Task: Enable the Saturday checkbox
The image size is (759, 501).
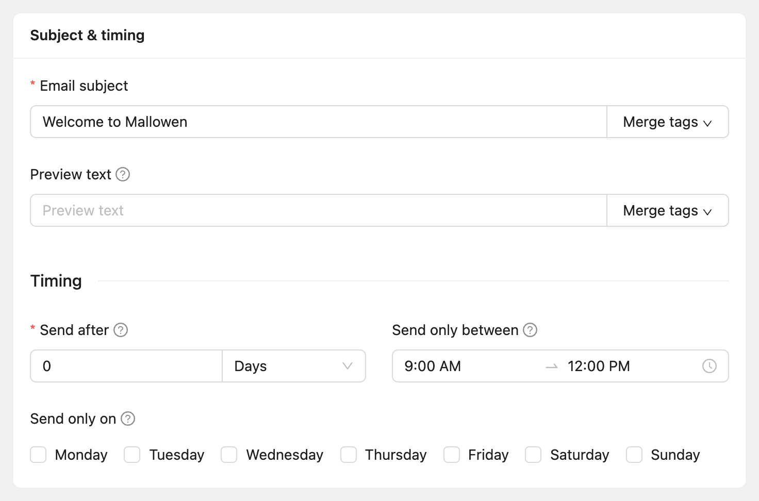Action: 533,455
